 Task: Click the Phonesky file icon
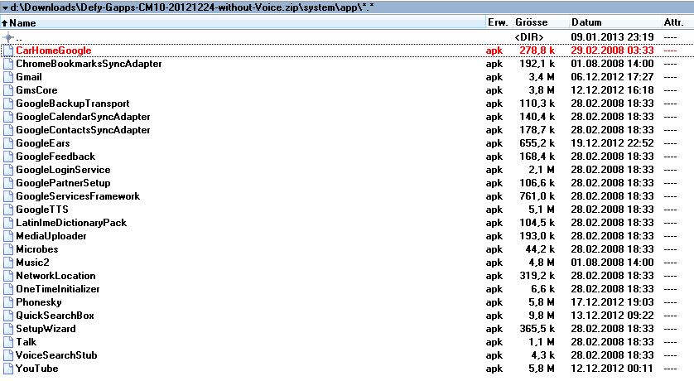pos(8,302)
